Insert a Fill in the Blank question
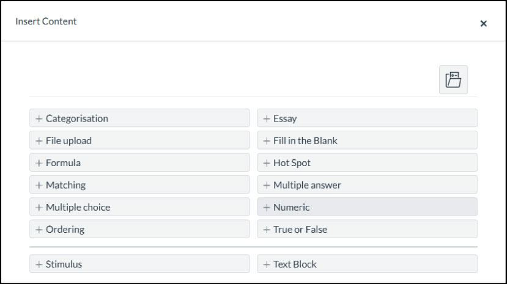The width and height of the screenshot is (507, 284). coord(367,140)
